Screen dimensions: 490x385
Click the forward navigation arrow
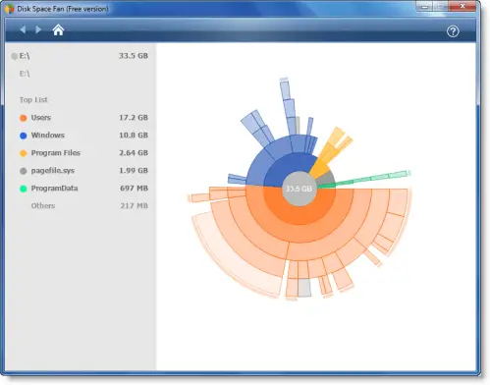38,29
